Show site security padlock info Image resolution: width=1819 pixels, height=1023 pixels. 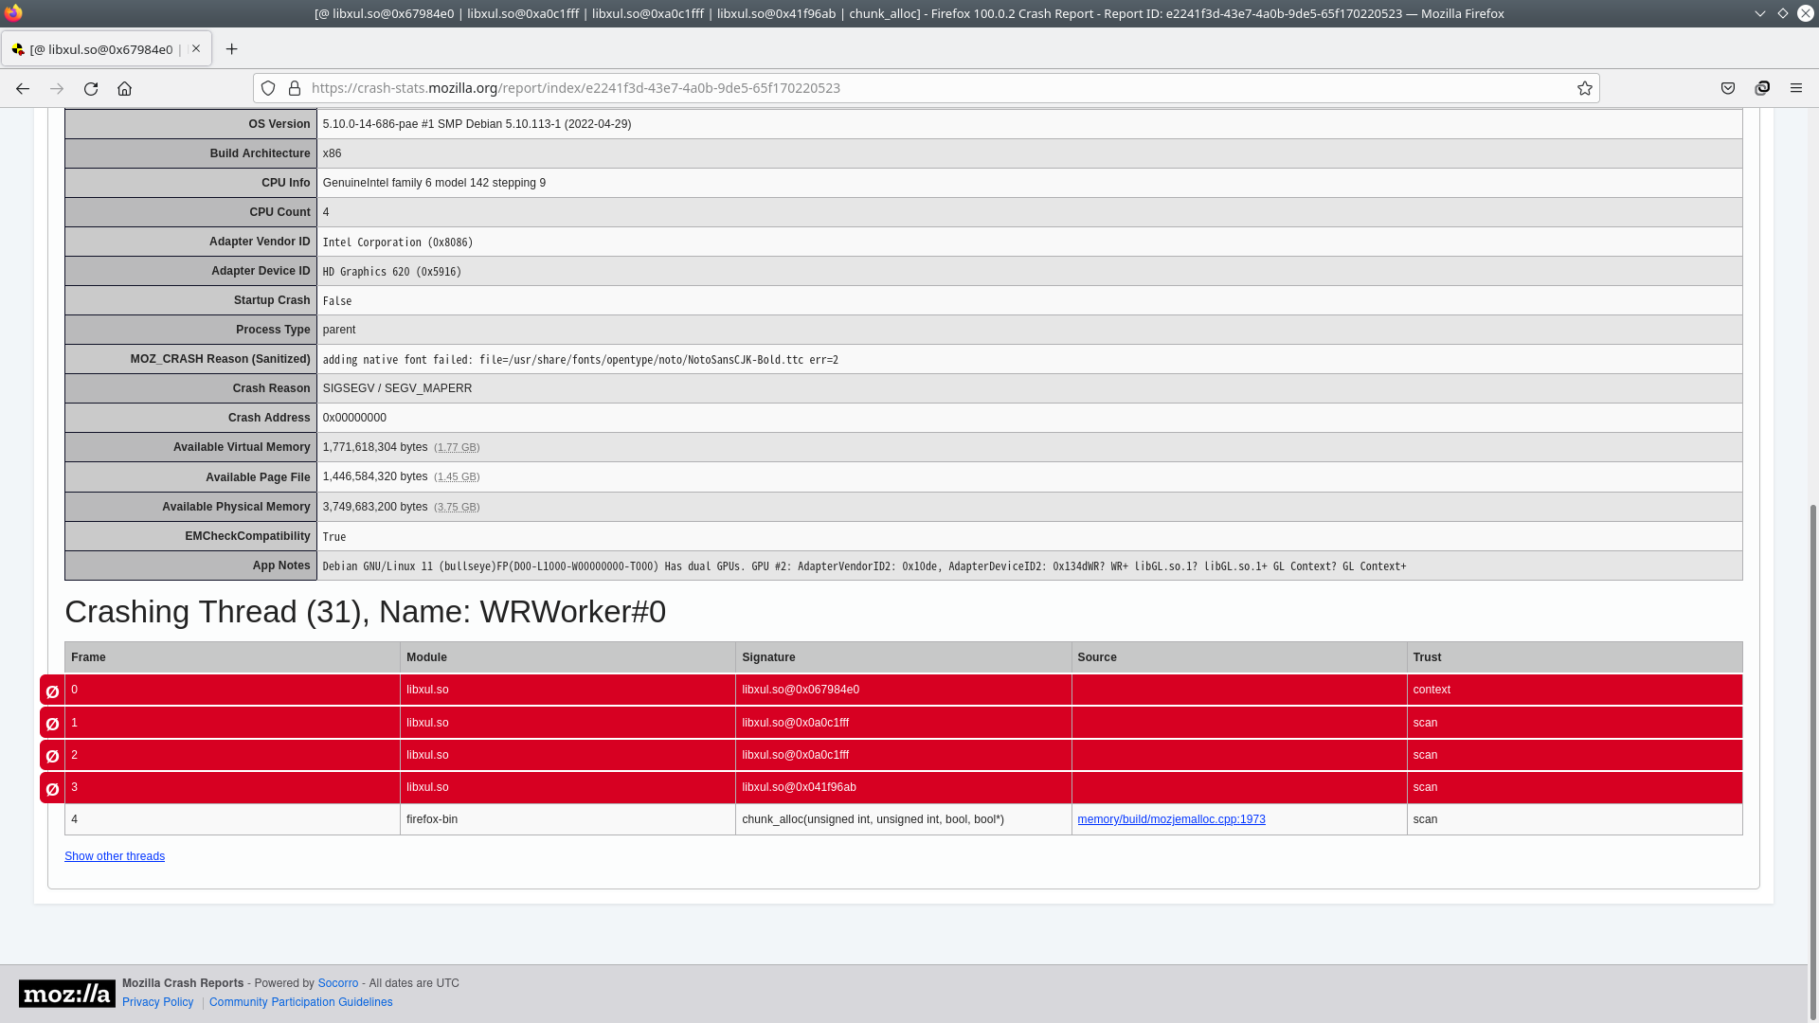point(295,88)
